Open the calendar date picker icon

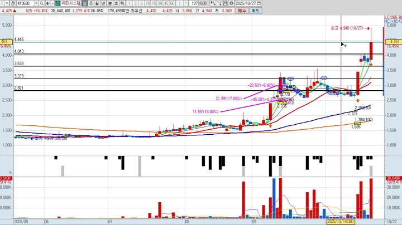pos(259,3)
